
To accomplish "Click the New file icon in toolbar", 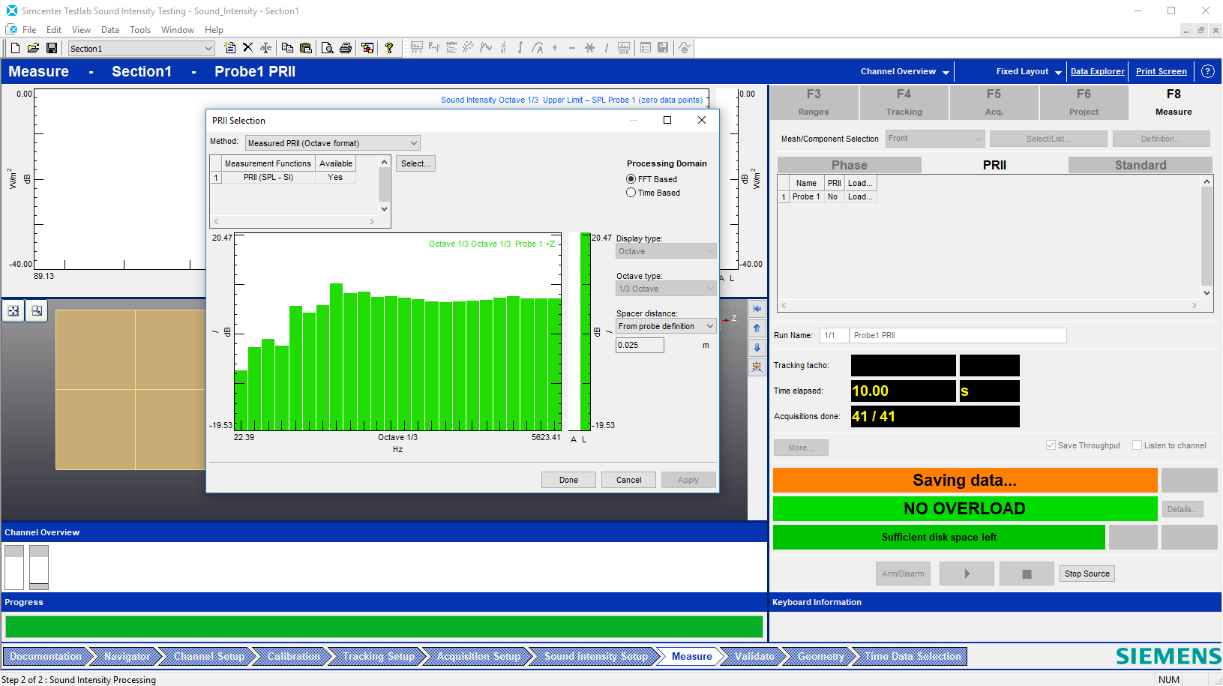I will (15, 48).
